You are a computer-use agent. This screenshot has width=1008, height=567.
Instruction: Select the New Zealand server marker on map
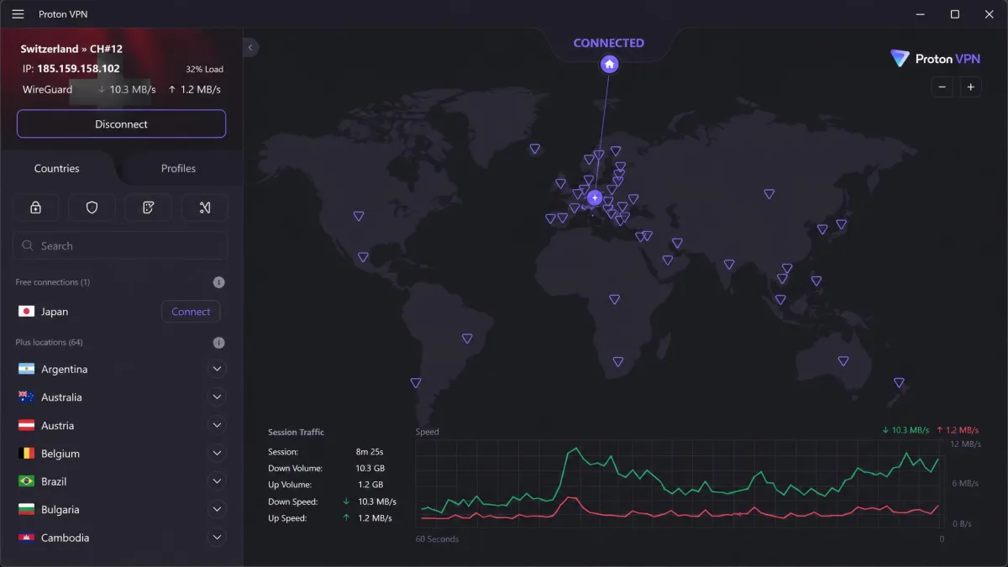899,383
